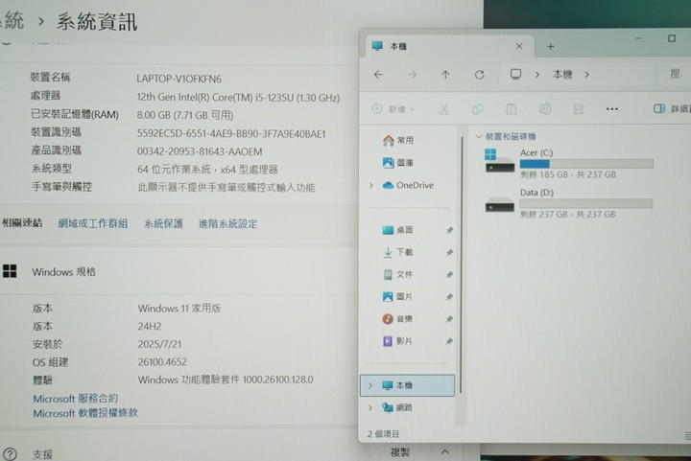Click the Share icon in toolbar
Screen dimensions: 691x461
579,109
